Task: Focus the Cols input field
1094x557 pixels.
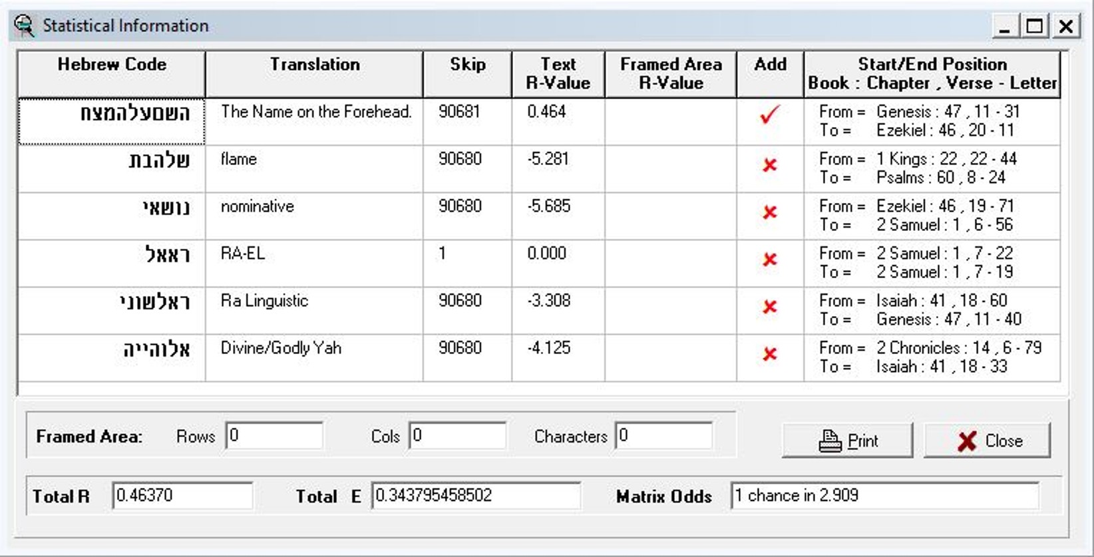Action: click(x=458, y=436)
